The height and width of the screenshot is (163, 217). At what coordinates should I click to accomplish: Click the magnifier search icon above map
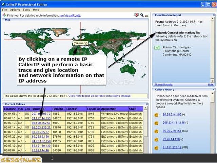pyautogui.click(x=142, y=15)
